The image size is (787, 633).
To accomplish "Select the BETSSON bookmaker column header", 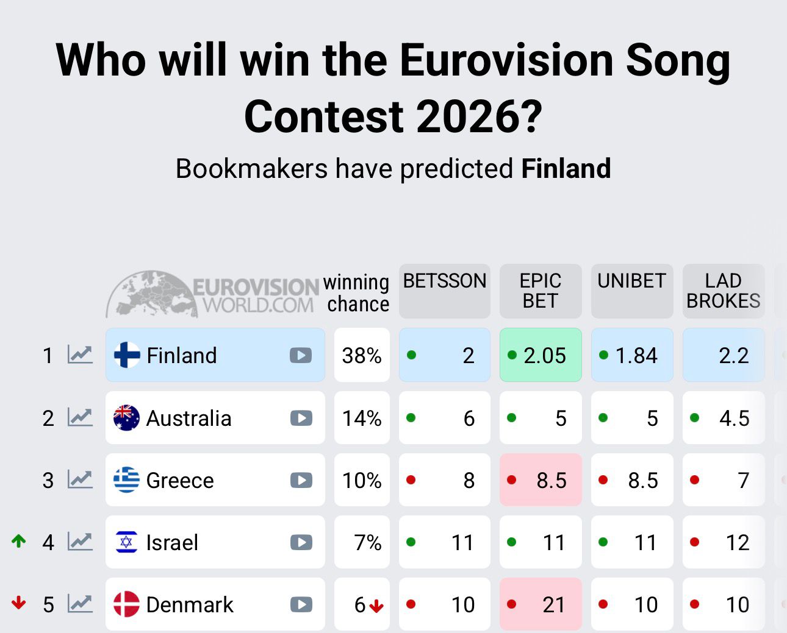I will coord(445,291).
